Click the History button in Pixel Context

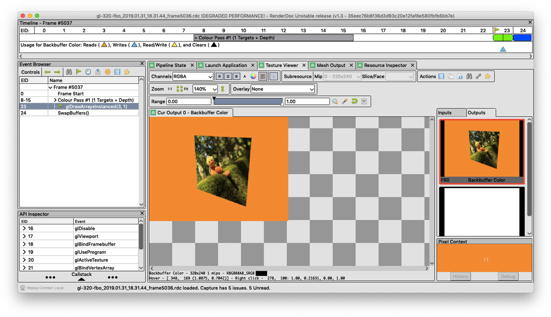460,277
